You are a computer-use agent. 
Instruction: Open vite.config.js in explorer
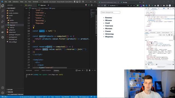coord(13,42)
